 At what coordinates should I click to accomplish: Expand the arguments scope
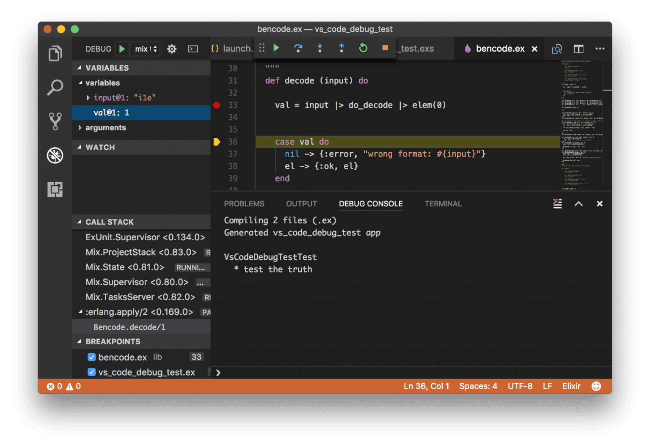pyautogui.click(x=80, y=128)
